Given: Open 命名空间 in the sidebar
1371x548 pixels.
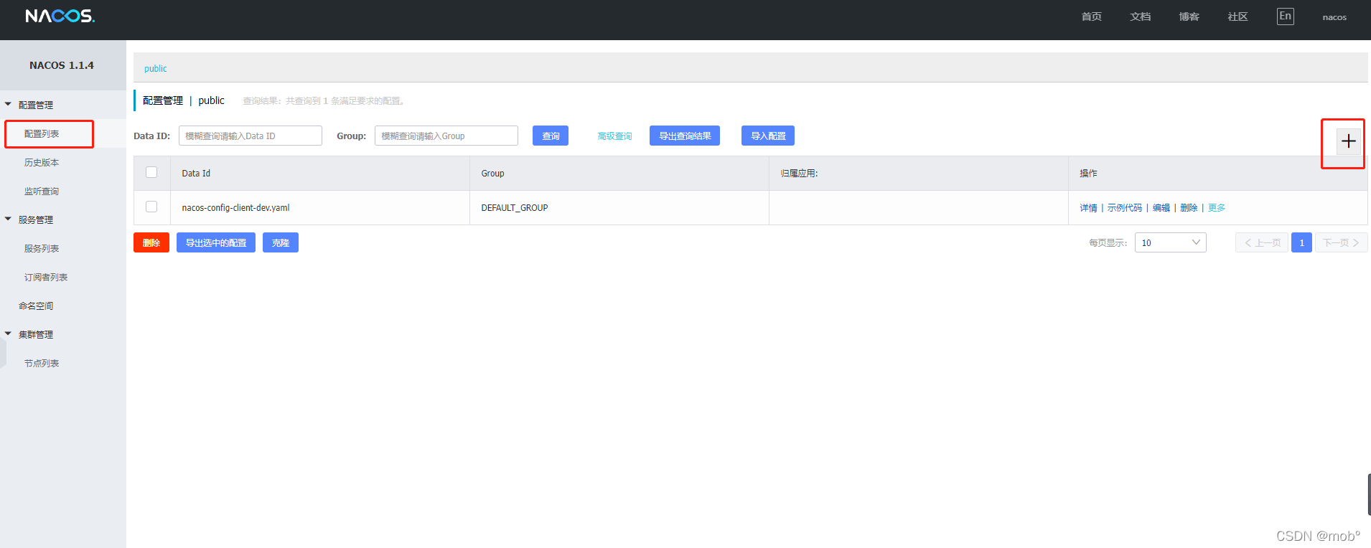Looking at the screenshot, I should click(36, 306).
